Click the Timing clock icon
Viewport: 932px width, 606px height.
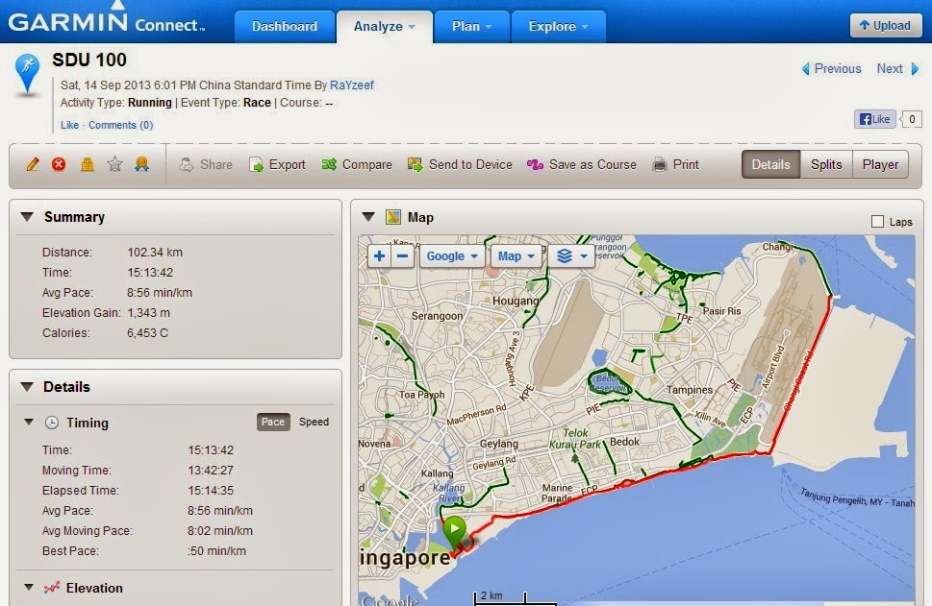tap(52, 423)
